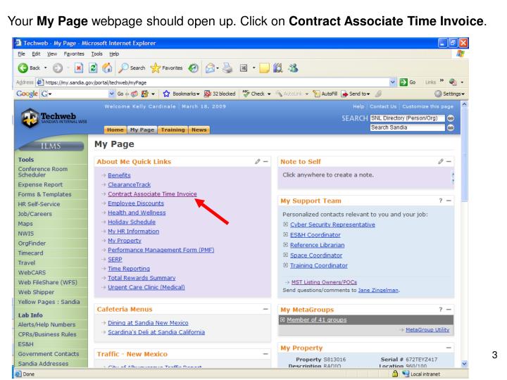Click the Google toolbar search box

77,94
